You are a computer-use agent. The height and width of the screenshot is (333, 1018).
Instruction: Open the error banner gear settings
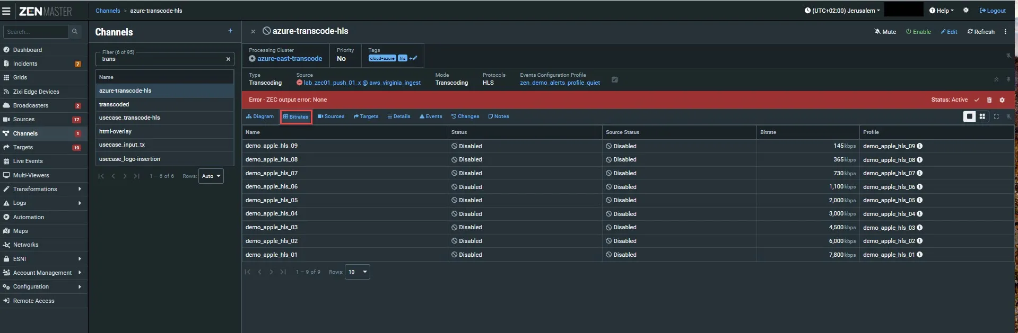(1002, 100)
